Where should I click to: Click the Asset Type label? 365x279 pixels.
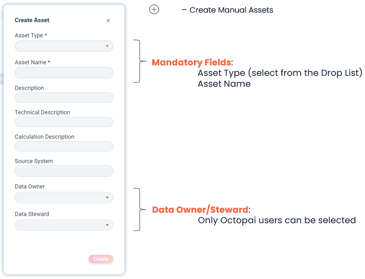point(31,35)
